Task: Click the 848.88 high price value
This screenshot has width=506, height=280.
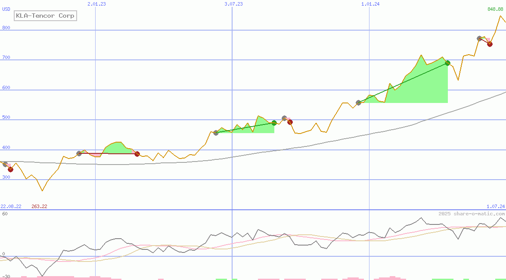Action: [x=495, y=9]
